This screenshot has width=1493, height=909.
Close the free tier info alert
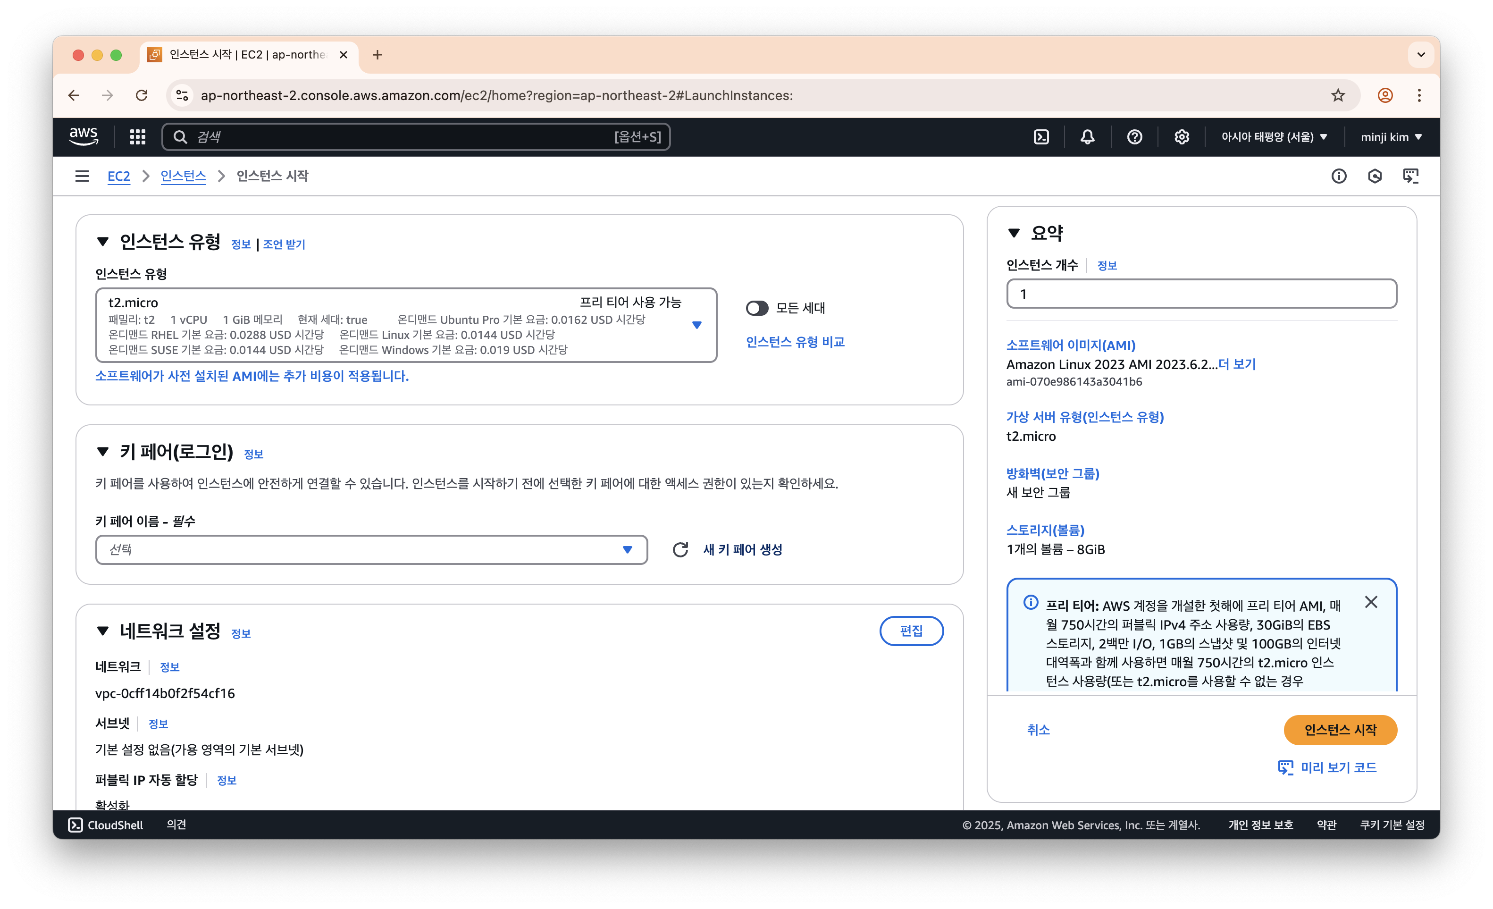(x=1371, y=602)
